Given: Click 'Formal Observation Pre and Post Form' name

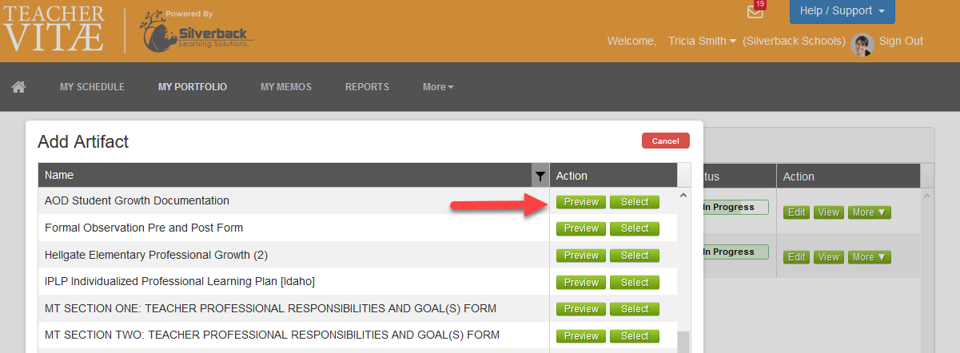Looking at the screenshot, I should click(144, 228).
